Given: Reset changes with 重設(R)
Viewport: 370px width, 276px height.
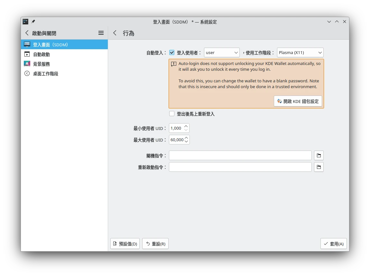Looking at the screenshot, I should coord(155,244).
